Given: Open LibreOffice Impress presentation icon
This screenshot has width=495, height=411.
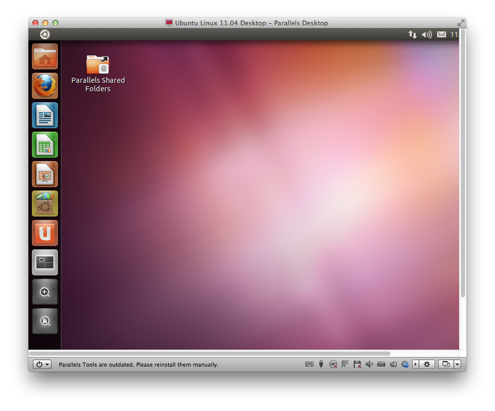Looking at the screenshot, I should (x=45, y=174).
